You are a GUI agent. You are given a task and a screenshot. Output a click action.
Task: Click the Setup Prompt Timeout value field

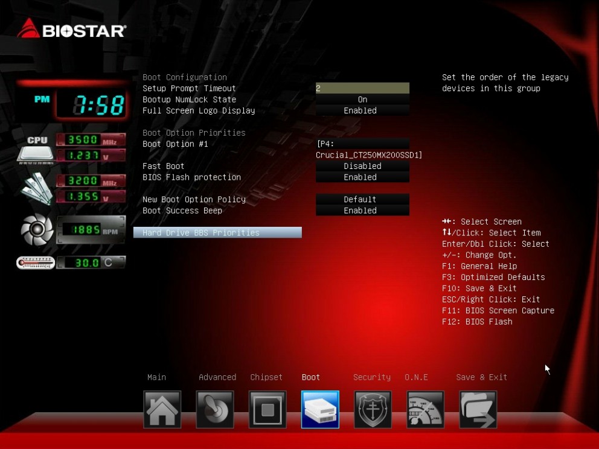click(x=362, y=88)
